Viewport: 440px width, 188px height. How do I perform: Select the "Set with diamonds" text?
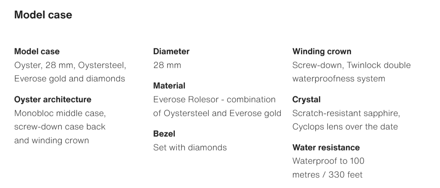point(190,147)
